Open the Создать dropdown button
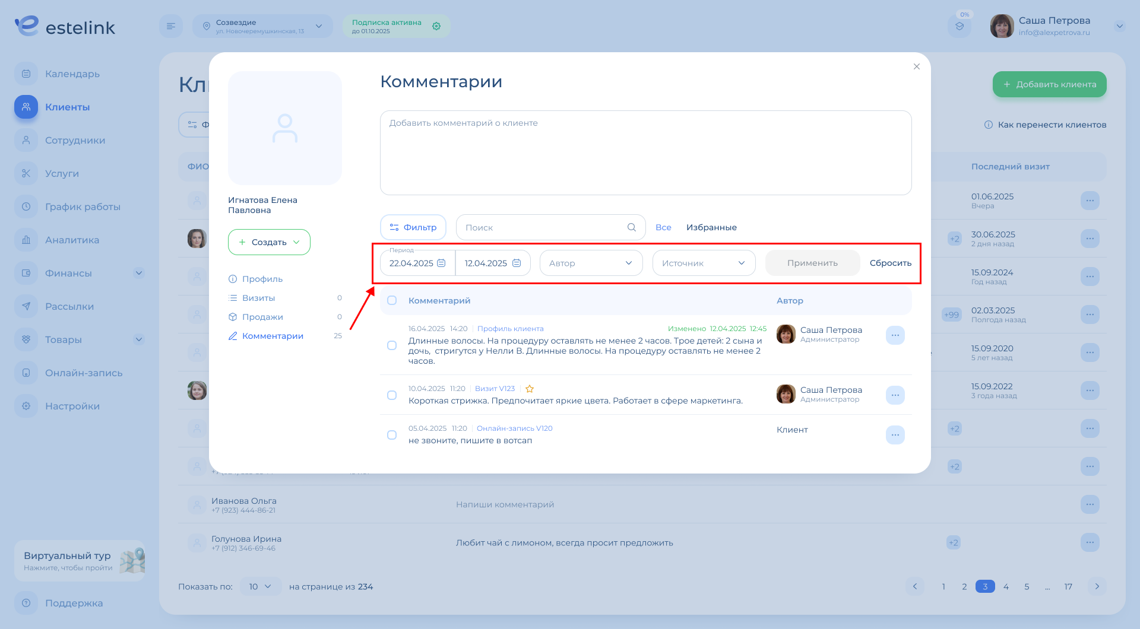The image size is (1140, 629). 269,242
